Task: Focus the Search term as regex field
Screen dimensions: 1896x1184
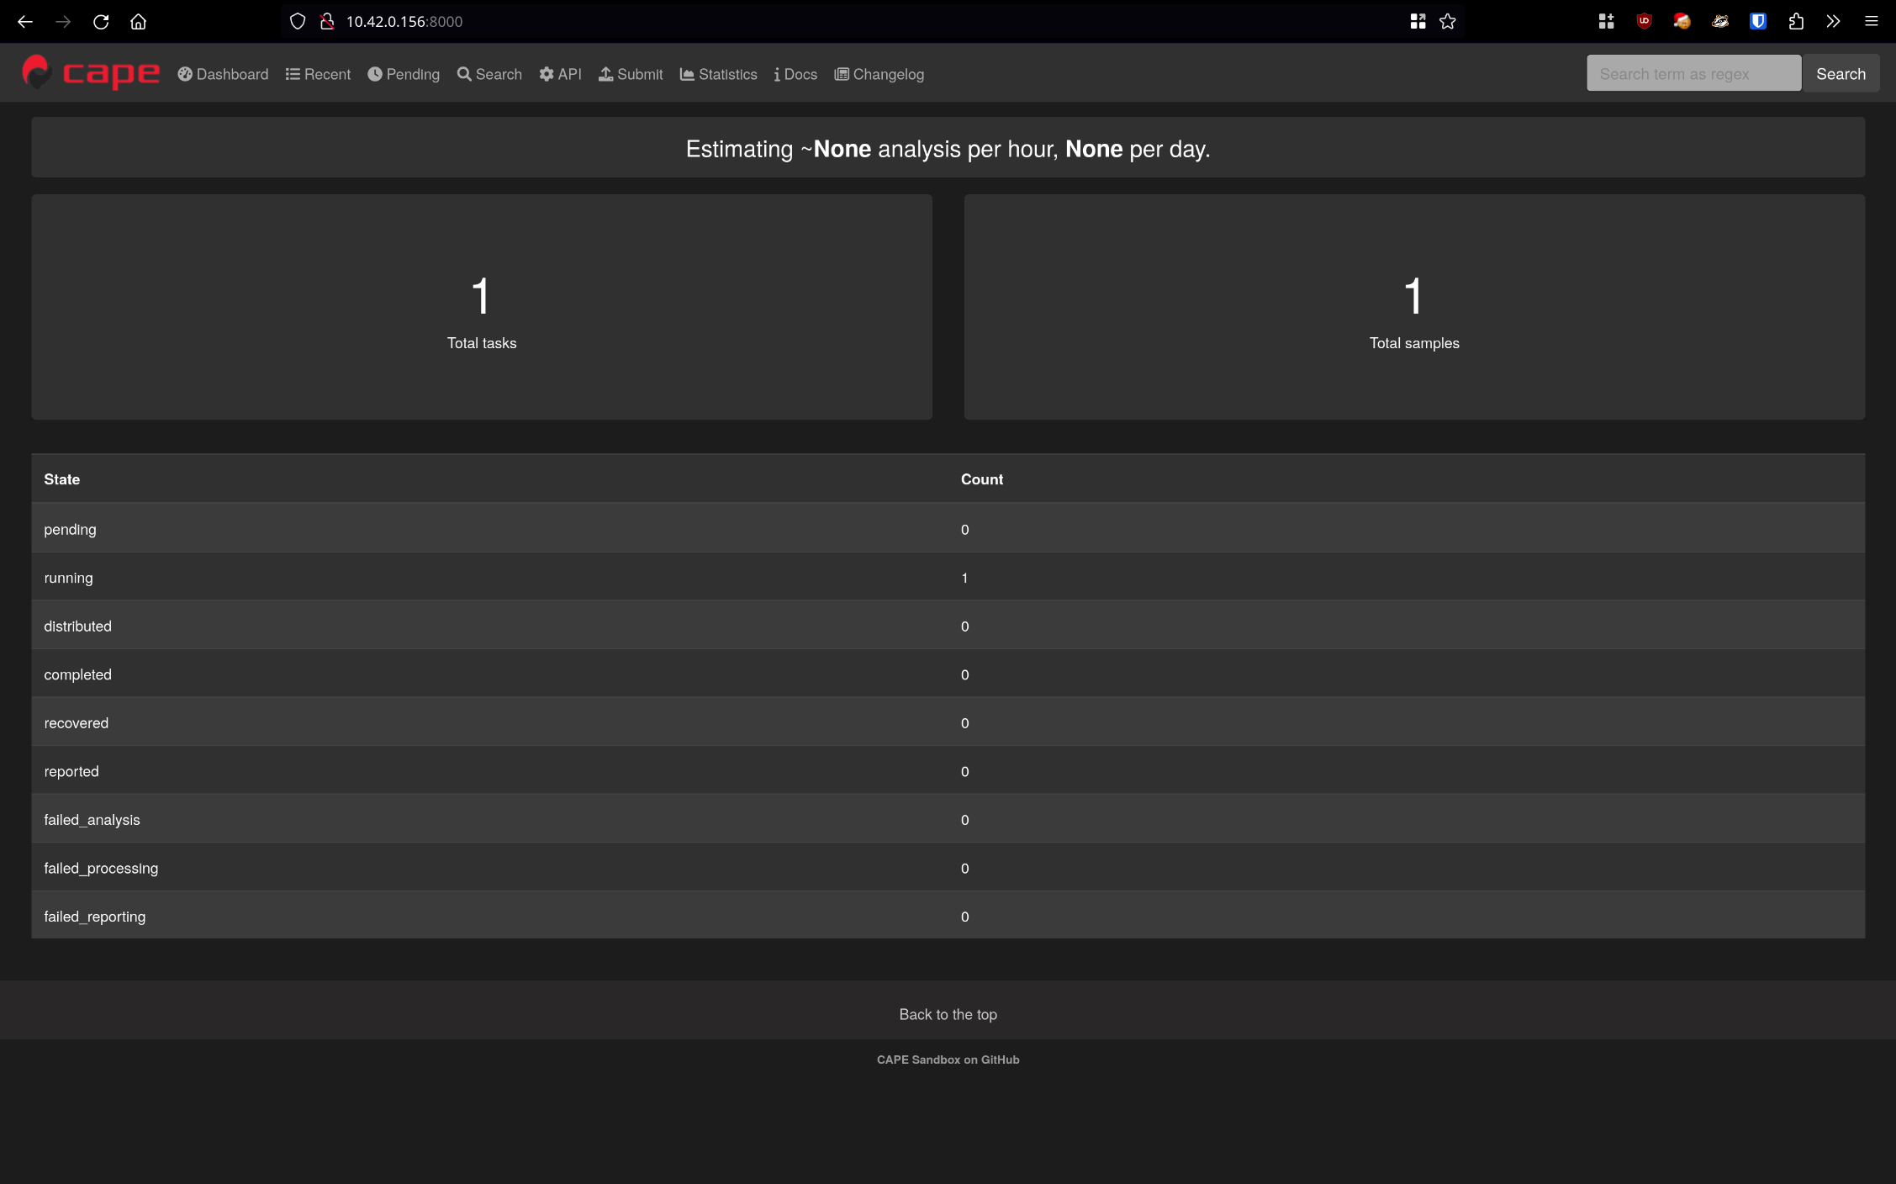Action: (1693, 74)
